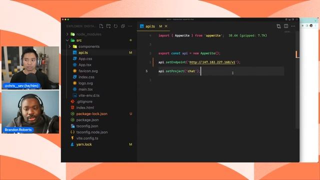
Task: Open index.html file
Action: coord(85,107)
